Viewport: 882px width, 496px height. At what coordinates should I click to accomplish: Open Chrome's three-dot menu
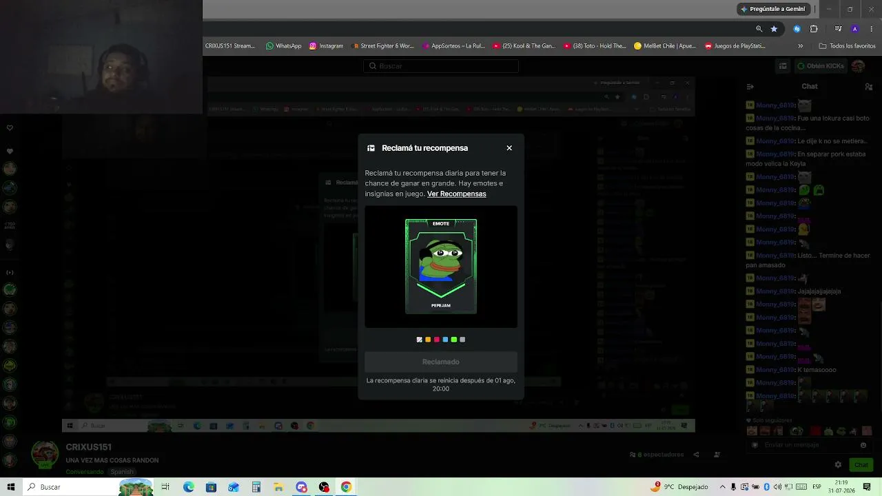(872, 29)
